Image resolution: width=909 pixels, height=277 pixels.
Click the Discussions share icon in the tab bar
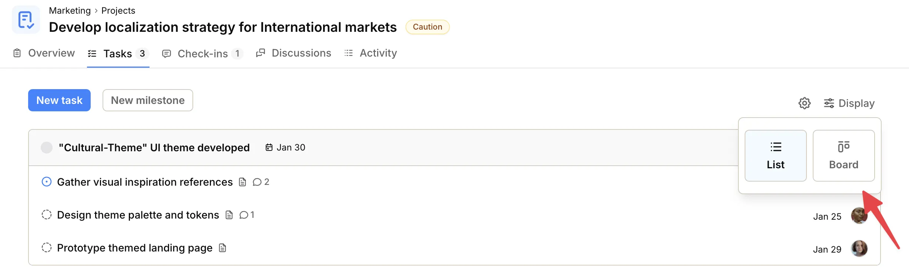point(261,53)
